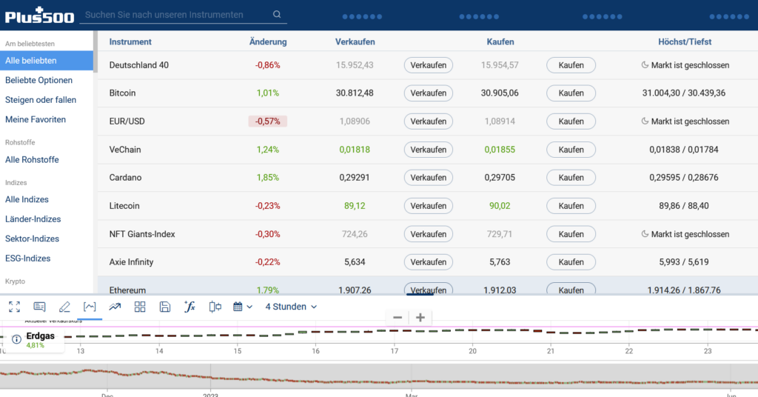Open the multi-chart grid layout icon
This screenshot has width=758, height=397.
(140, 307)
